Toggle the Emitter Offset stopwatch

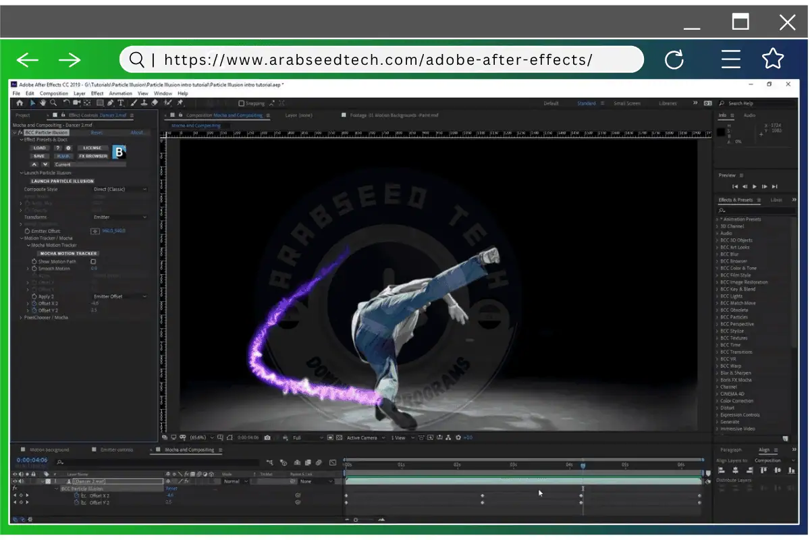[28, 230]
